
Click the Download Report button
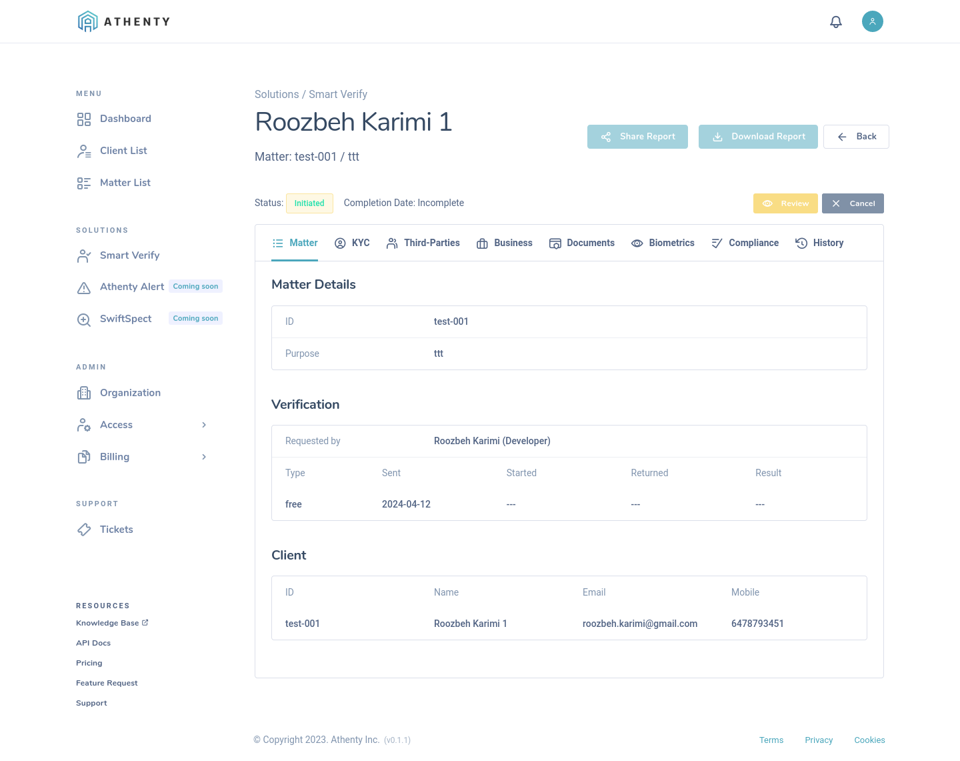[758, 137]
